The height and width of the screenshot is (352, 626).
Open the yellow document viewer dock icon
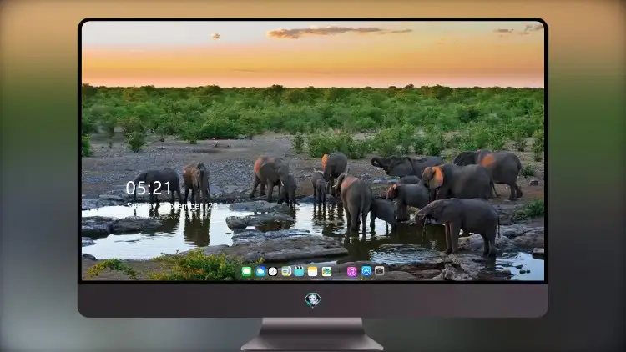click(x=286, y=271)
